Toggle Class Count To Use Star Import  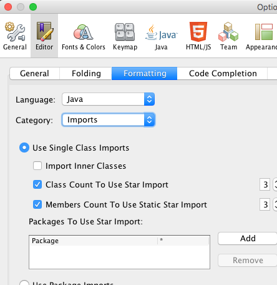[37, 184]
